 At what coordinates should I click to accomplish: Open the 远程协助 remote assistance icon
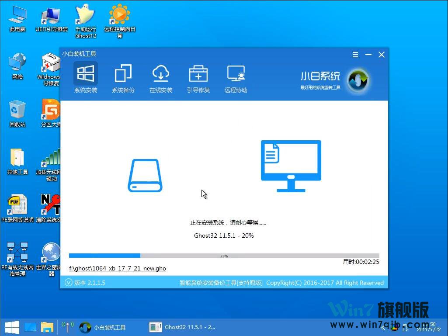coord(236,77)
